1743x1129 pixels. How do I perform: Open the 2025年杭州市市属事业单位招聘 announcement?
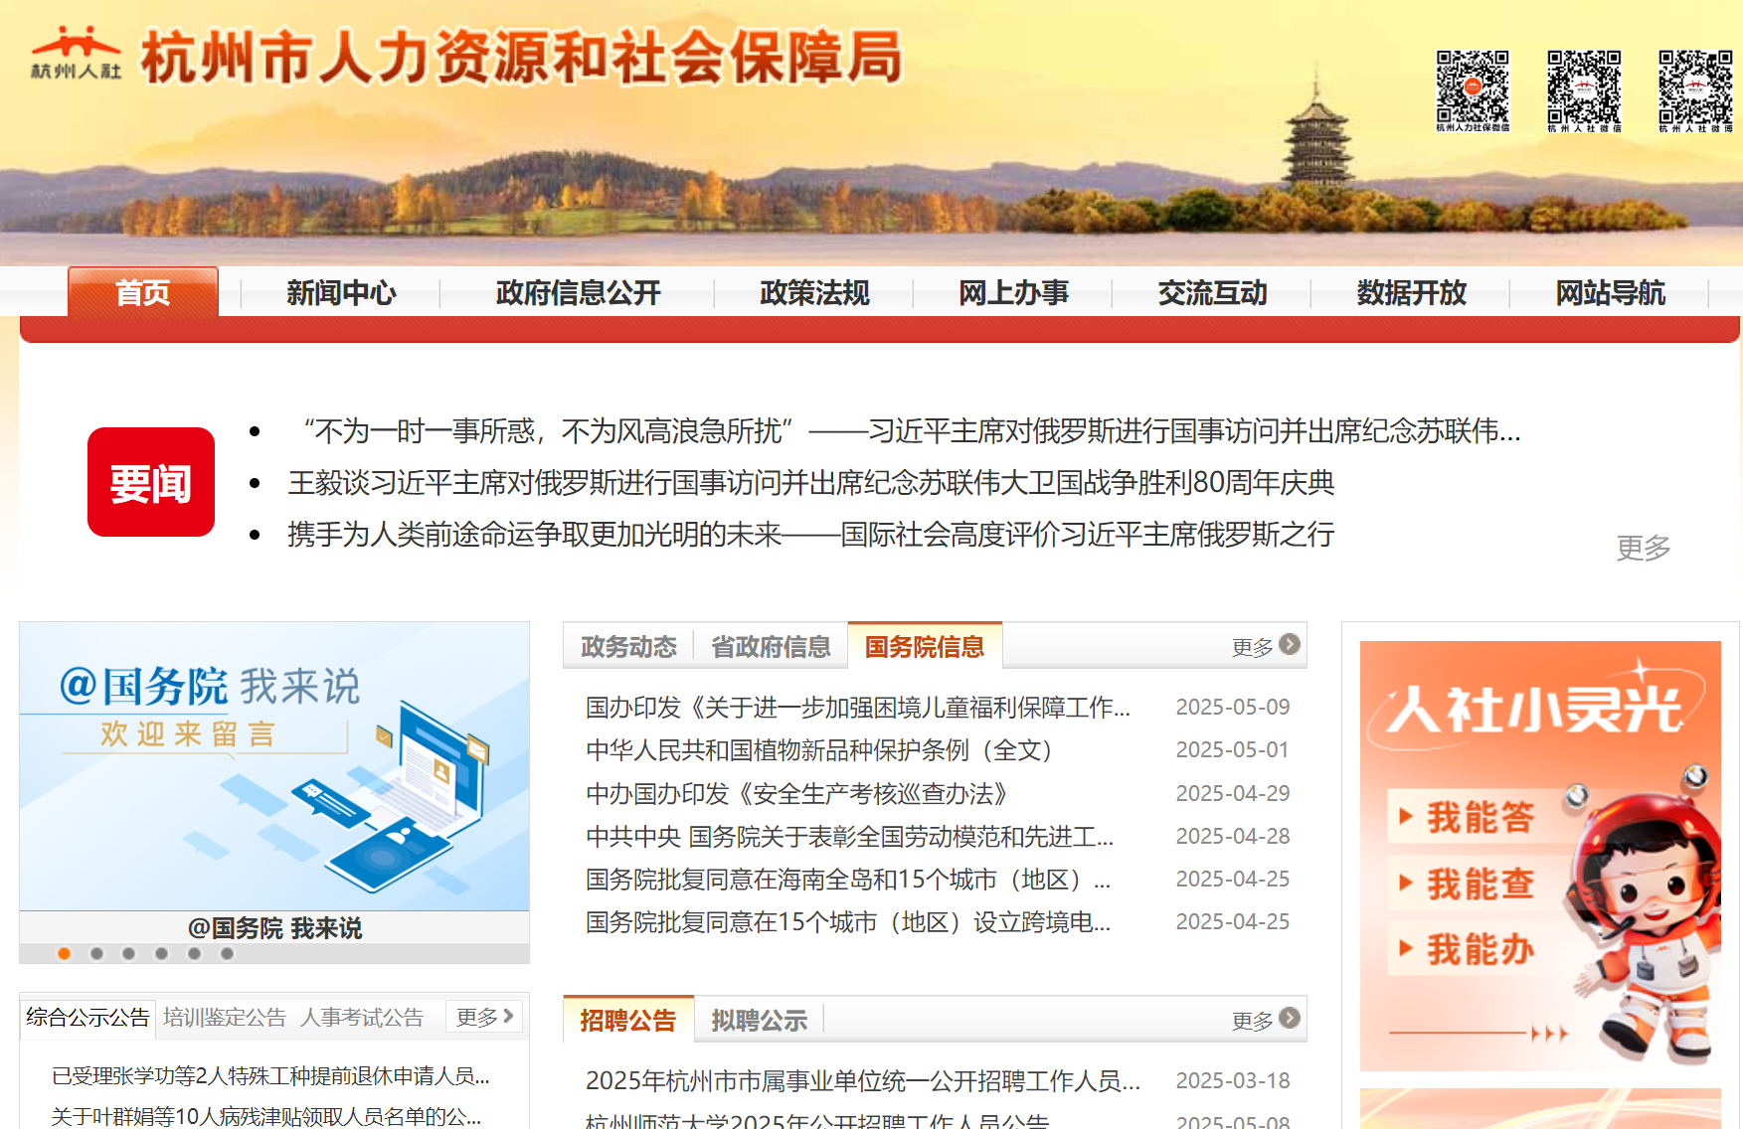862,1080
